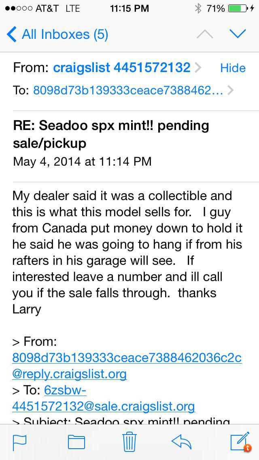This screenshot has width=259, height=460.
Task: Hide the sender details
Action: pos(233,68)
